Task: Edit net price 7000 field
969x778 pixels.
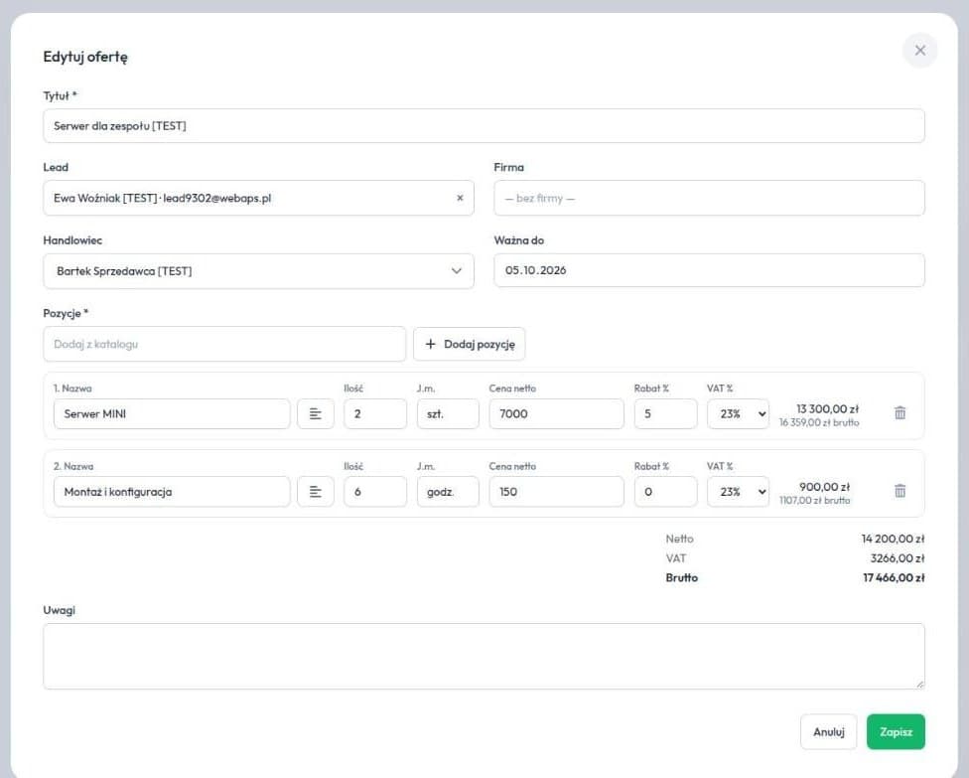Action: tap(556, 413)
